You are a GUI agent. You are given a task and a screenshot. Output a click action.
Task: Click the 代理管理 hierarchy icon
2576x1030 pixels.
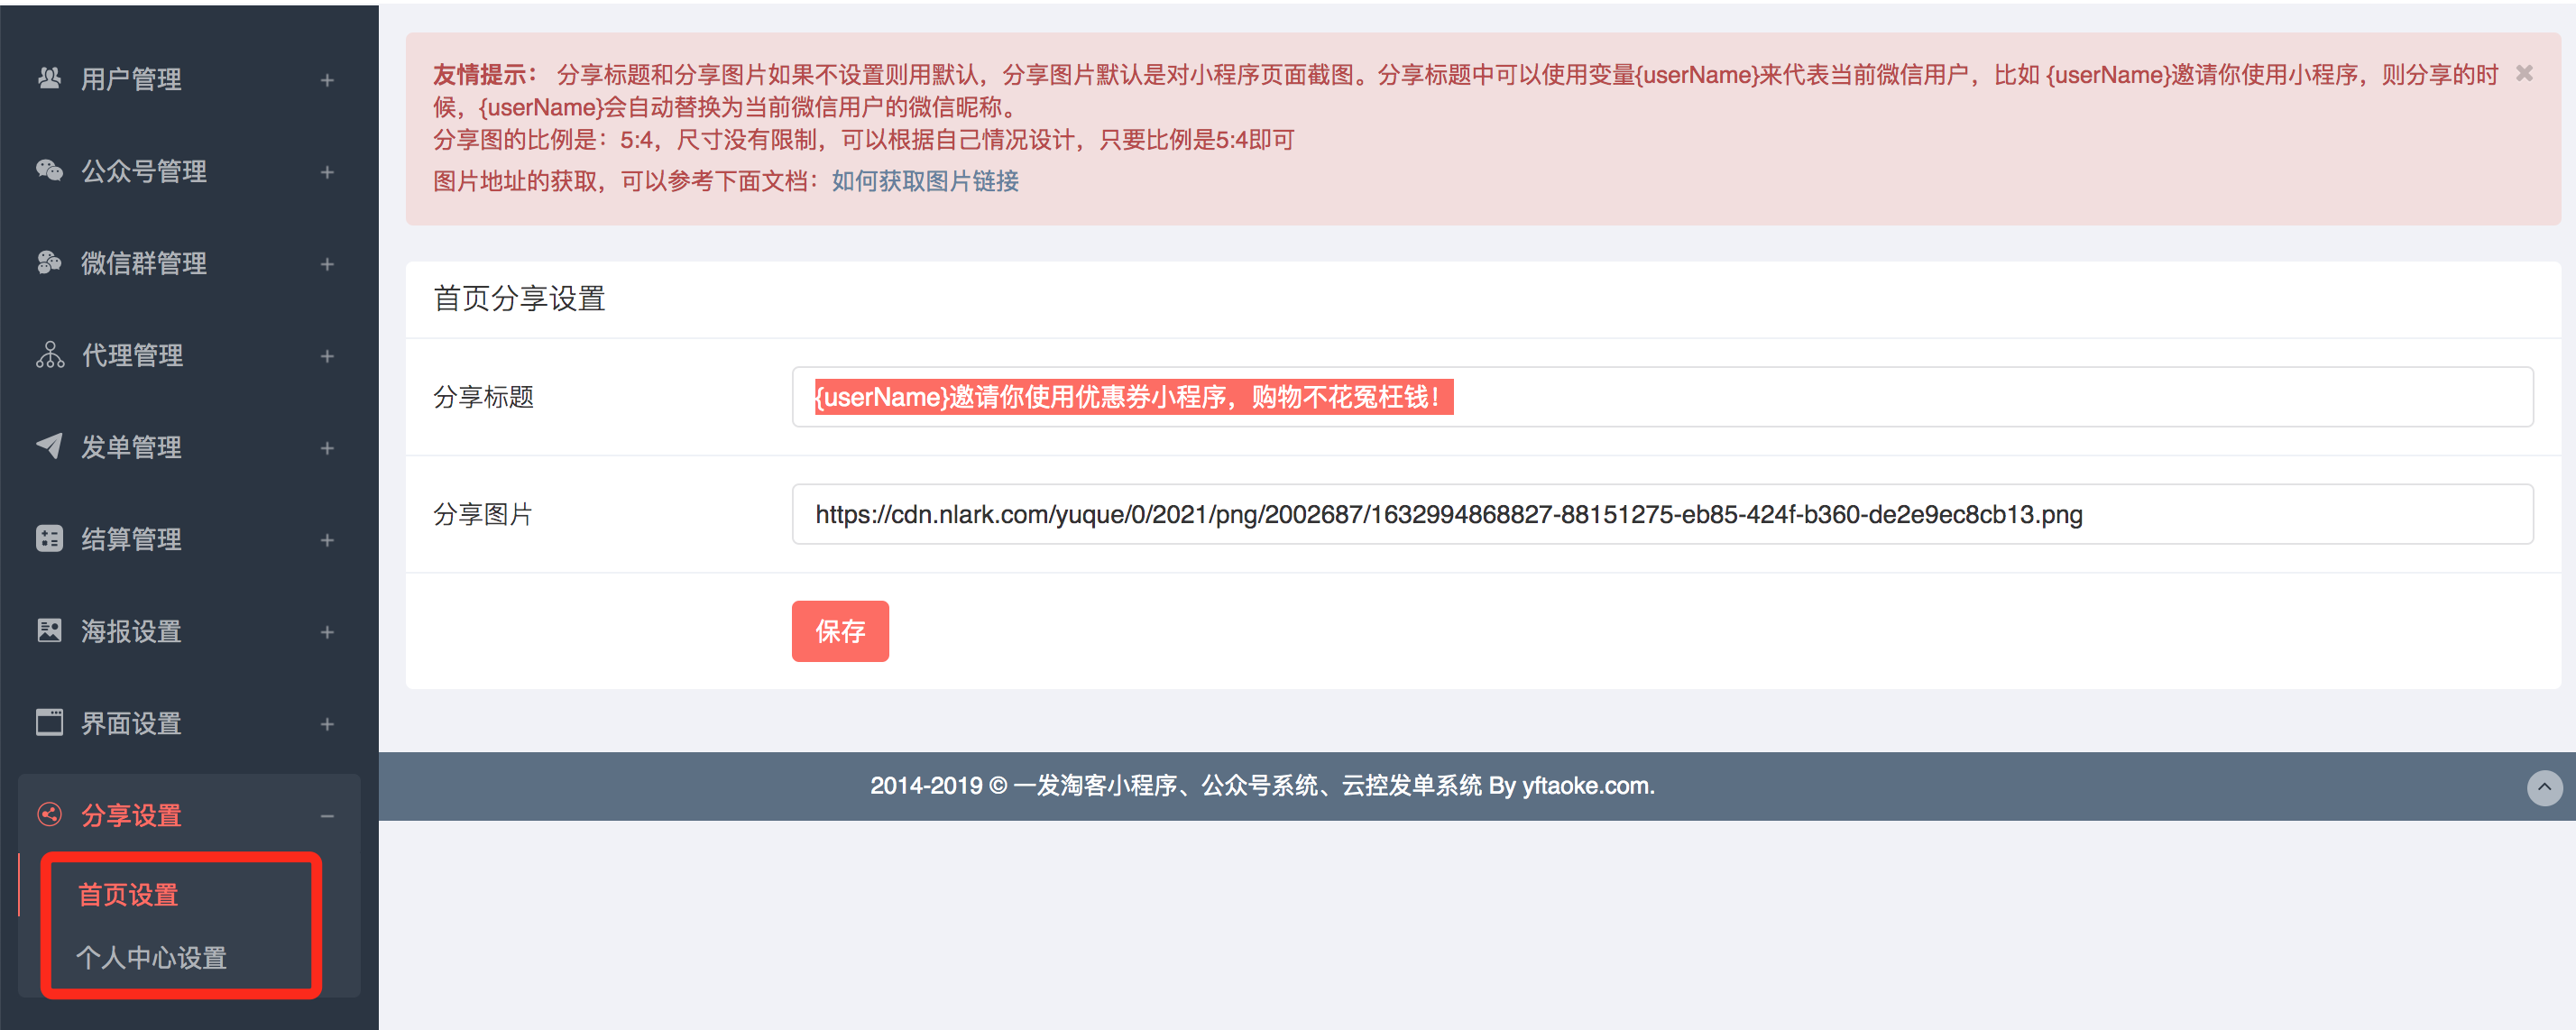(49, 355)
